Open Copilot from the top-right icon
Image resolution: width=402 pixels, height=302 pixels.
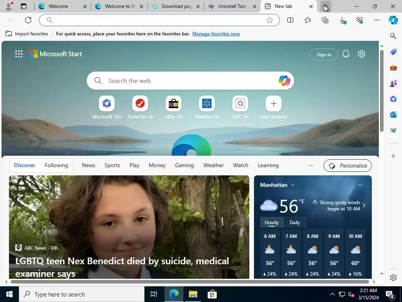[393, 20]
